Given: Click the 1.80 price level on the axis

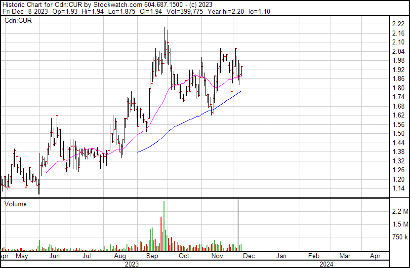Looking at the screenshot, I should click(398, 88).
